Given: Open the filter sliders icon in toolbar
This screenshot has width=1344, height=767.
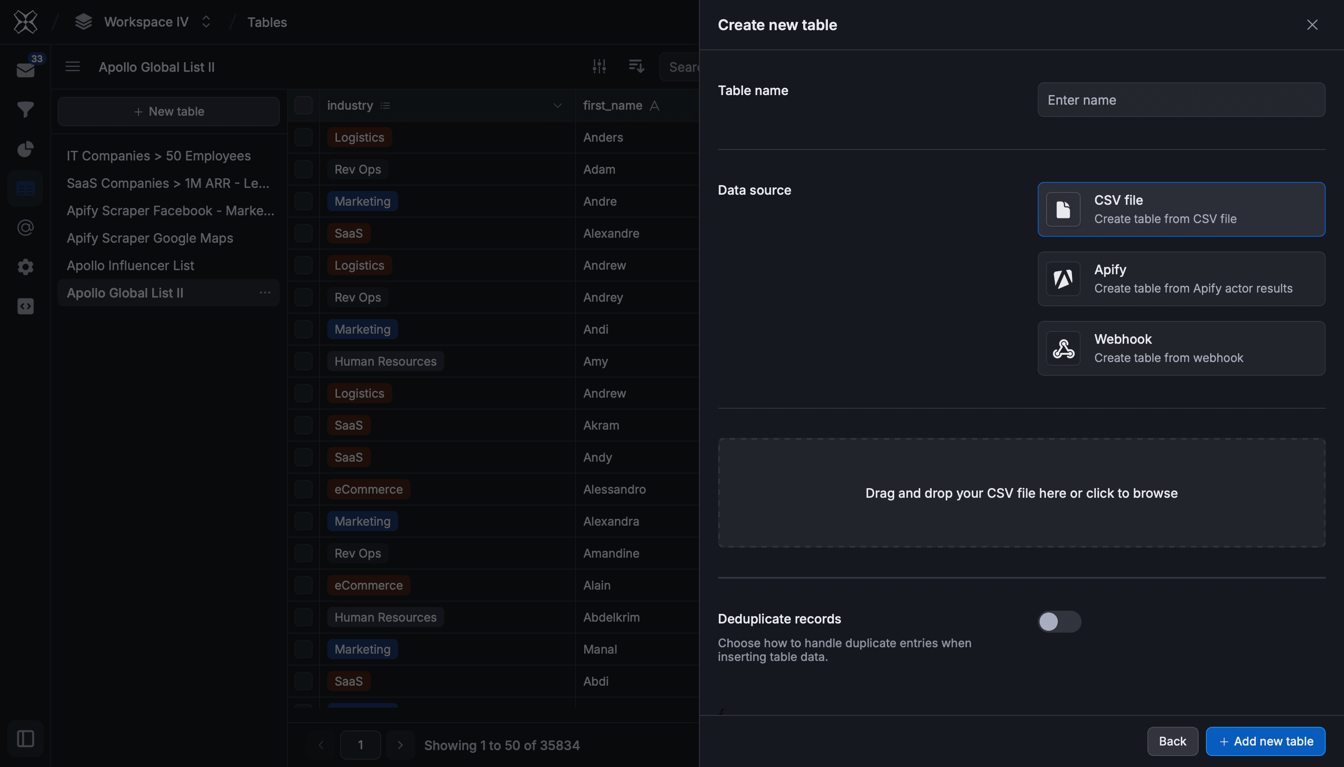Looking at the screenshot, I should pyautogui.click(x=599, y=66).
